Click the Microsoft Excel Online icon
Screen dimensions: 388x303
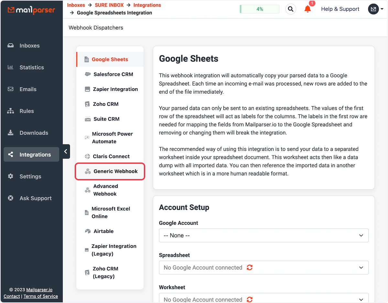point(87,213)
